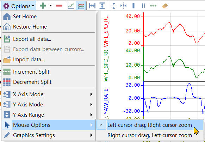Choose Decrement Split in the menu
The width and height of the screenshot is (205, 142).
[49, 82]
